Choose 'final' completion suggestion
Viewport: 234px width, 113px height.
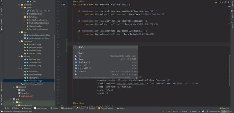coord(106,47)
